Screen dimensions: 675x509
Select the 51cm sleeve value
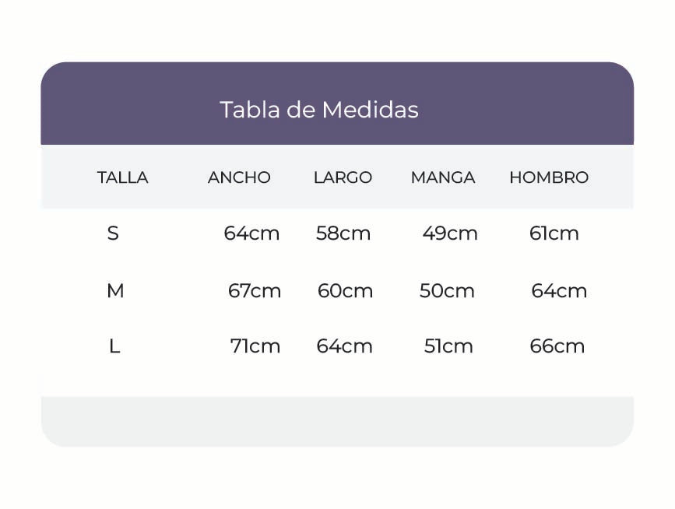point(448,346)
